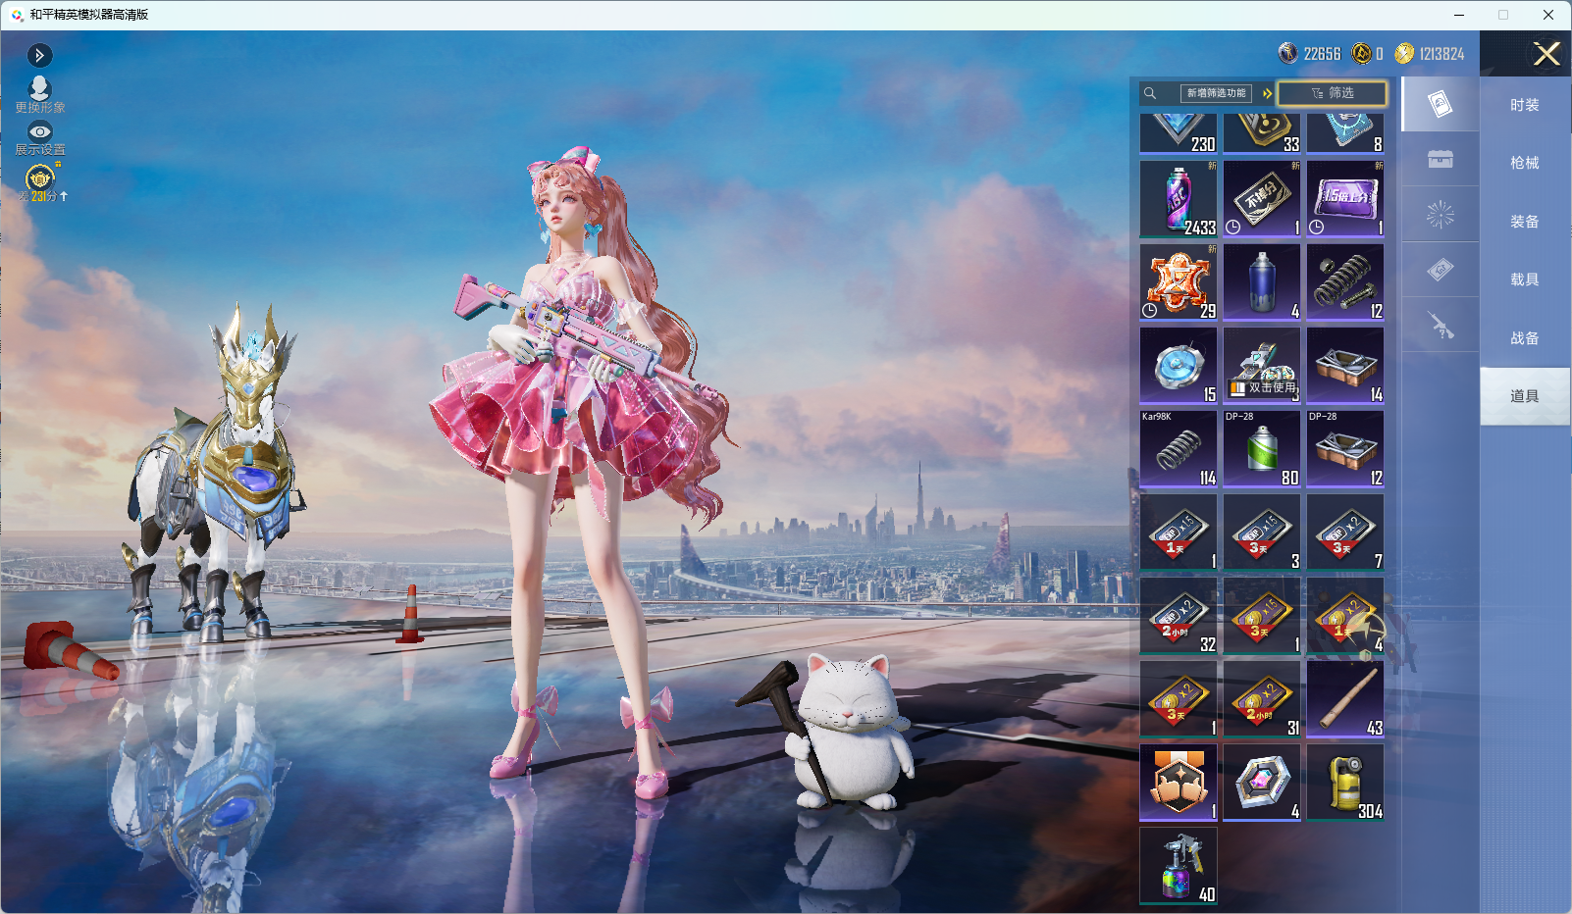
Task: Select the Kar98K spring item 114
Action: 1179,449
